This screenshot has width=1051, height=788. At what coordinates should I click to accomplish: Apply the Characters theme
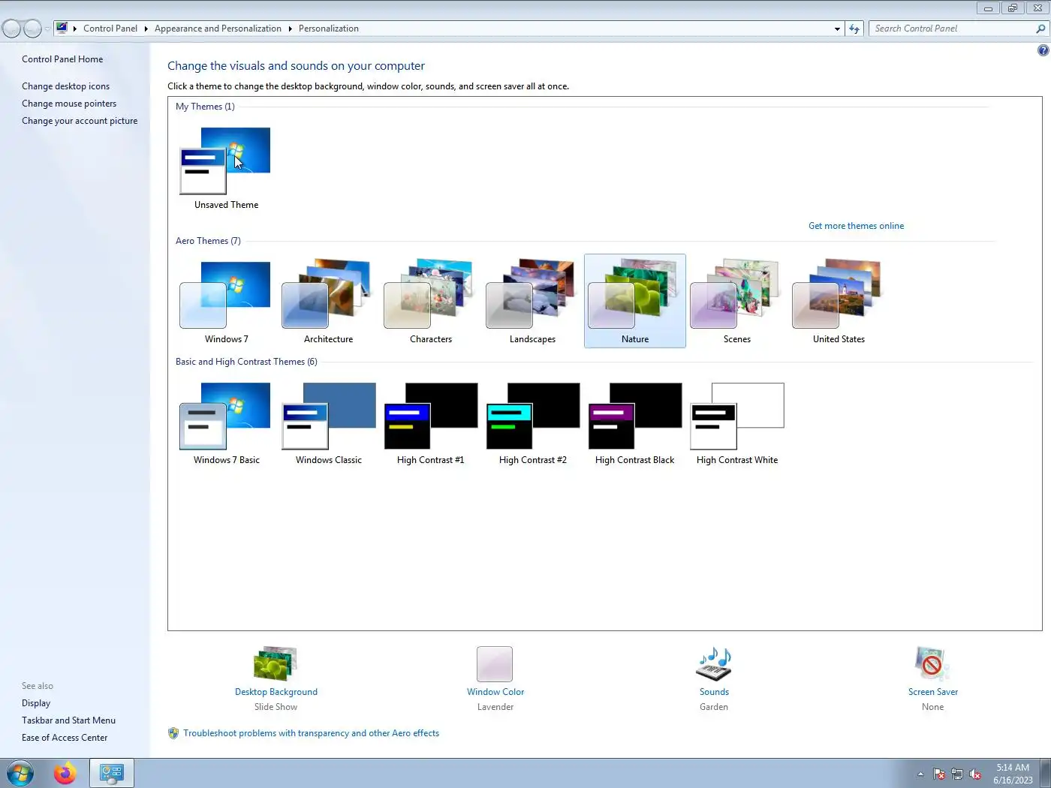coord(430,301)
